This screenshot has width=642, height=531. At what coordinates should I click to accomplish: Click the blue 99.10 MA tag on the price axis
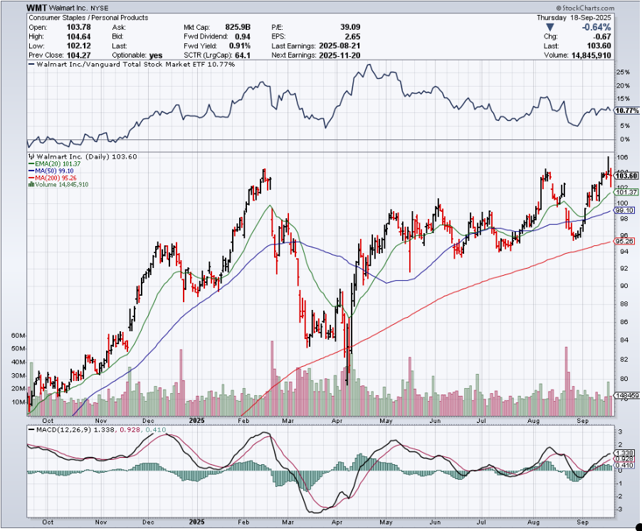(625, 210)
